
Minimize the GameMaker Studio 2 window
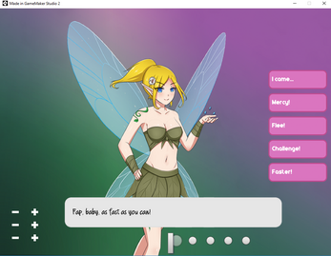tap(295, 3)
